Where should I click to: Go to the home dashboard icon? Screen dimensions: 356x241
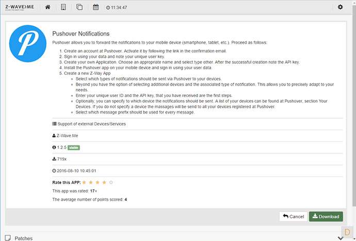48,7
